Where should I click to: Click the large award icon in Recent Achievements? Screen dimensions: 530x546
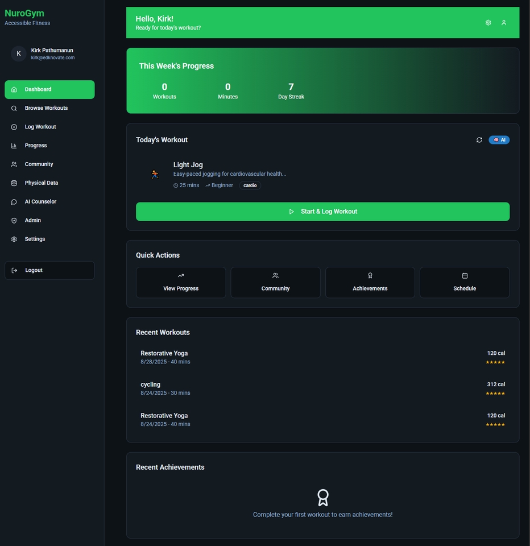tap(323, 498)
